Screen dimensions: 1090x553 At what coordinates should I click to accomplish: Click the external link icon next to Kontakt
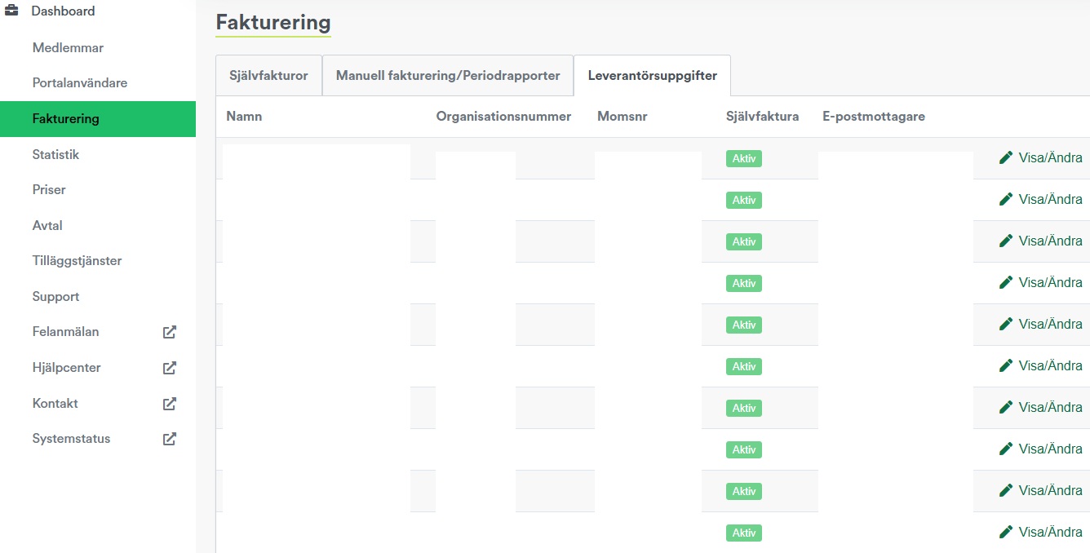pos(169,404)
